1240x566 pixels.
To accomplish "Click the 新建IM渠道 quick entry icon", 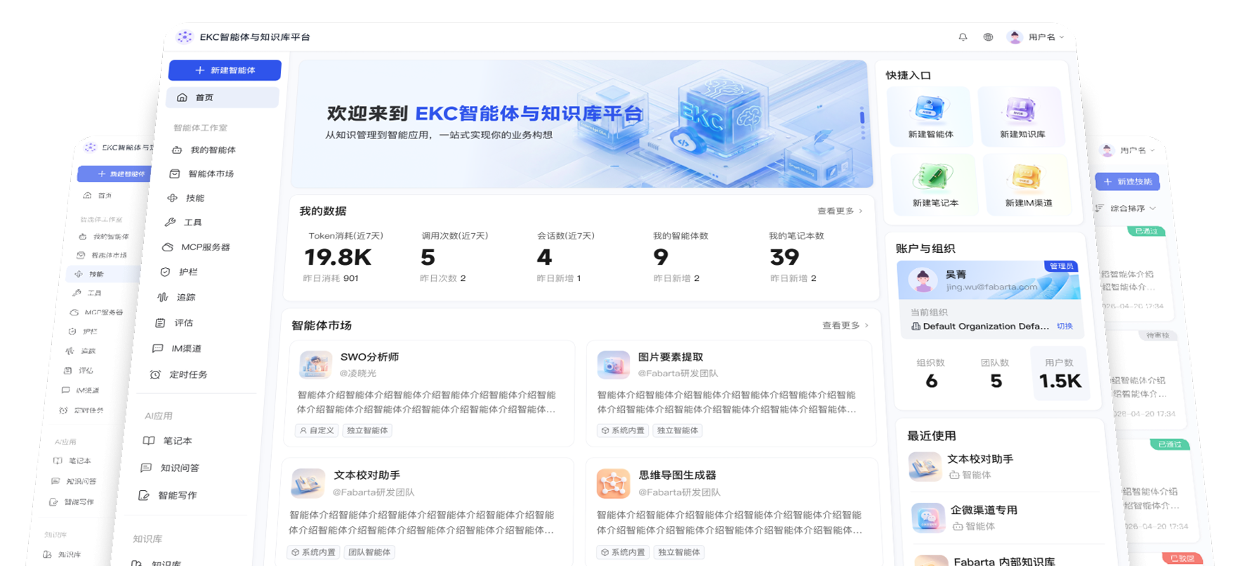I will tap(1027, 177).
